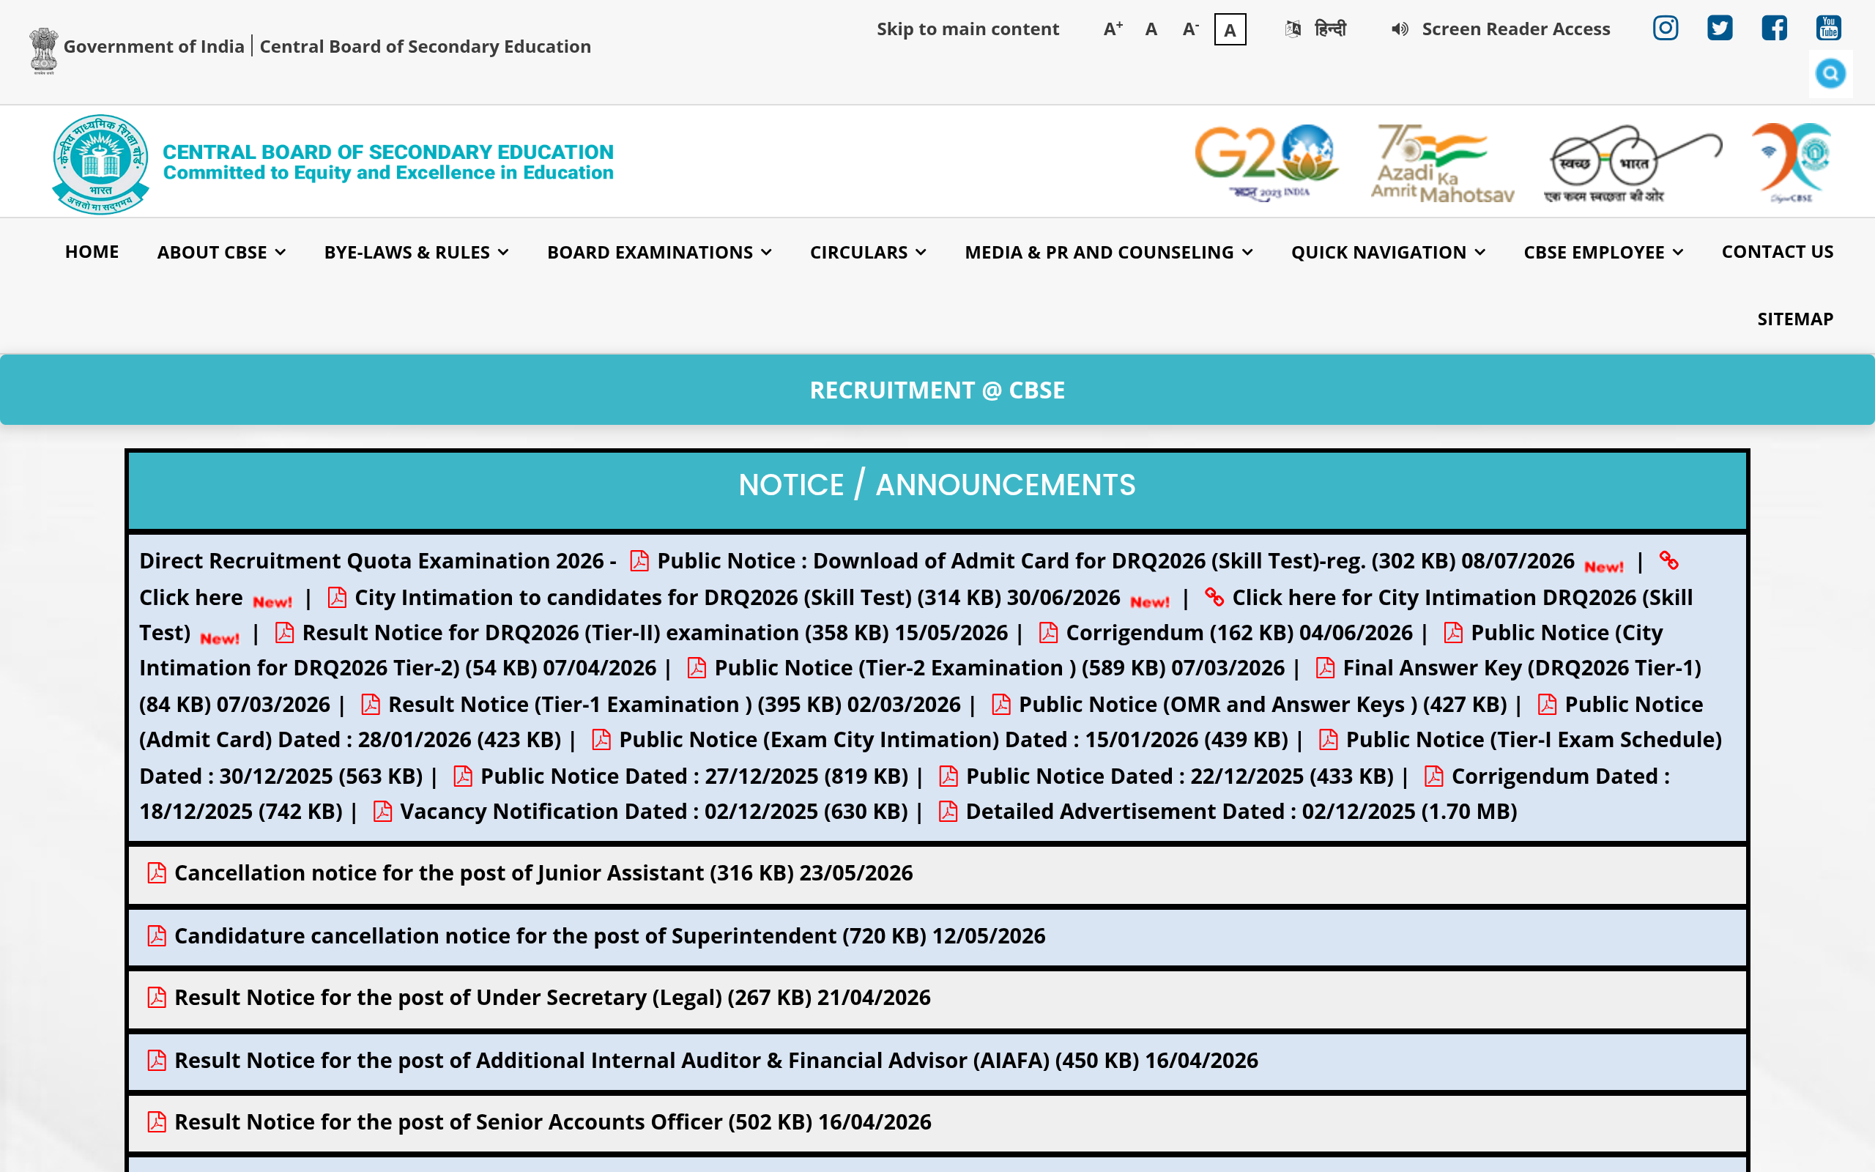The width and height of the screenshot is (1875, 1172).
Task: Open Result Notice for AIAFA post
Action: 716,1061
